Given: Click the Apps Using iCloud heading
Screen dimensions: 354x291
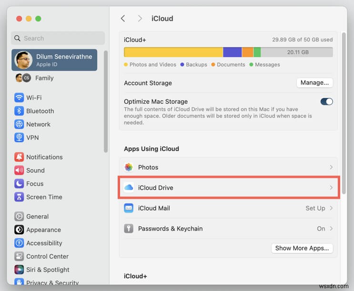Looking at the screenshot, I should [x=152, y=149].
